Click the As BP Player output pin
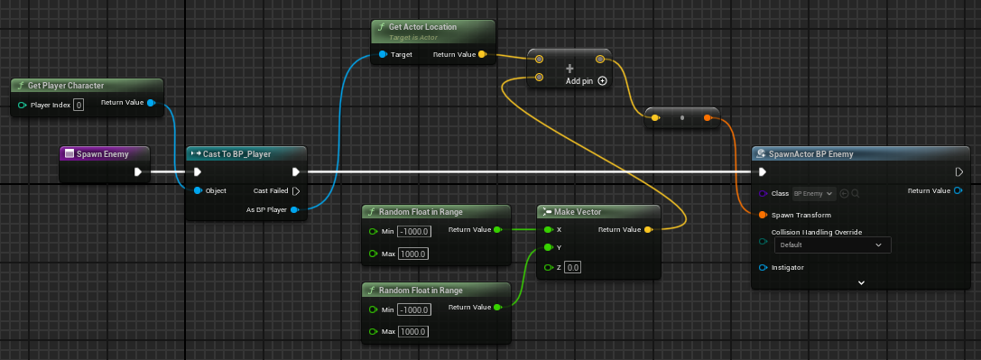Screen dimensions: 981x360 295,209
